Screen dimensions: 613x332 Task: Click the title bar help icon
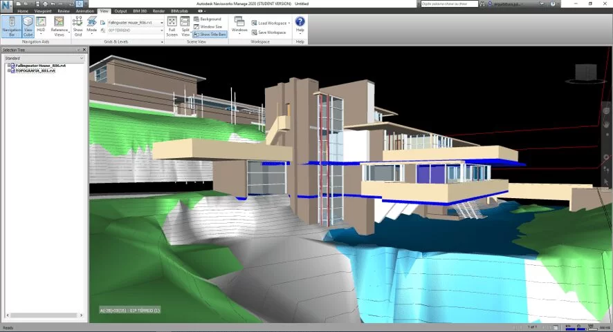(x=553, y=4)
